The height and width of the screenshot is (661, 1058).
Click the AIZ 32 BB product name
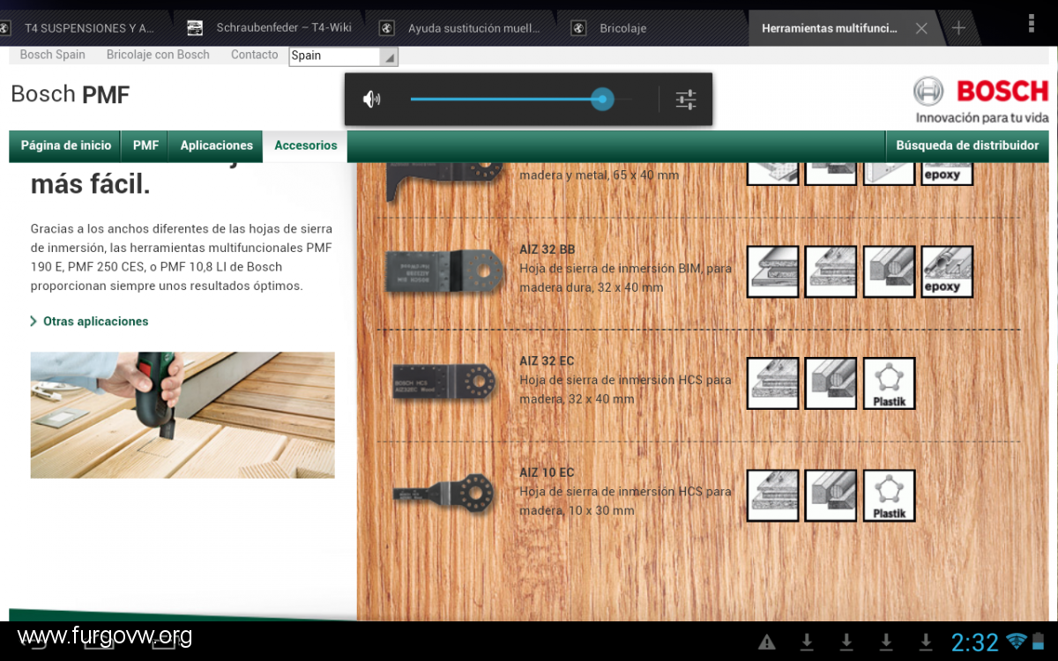(x=547, y=249)
